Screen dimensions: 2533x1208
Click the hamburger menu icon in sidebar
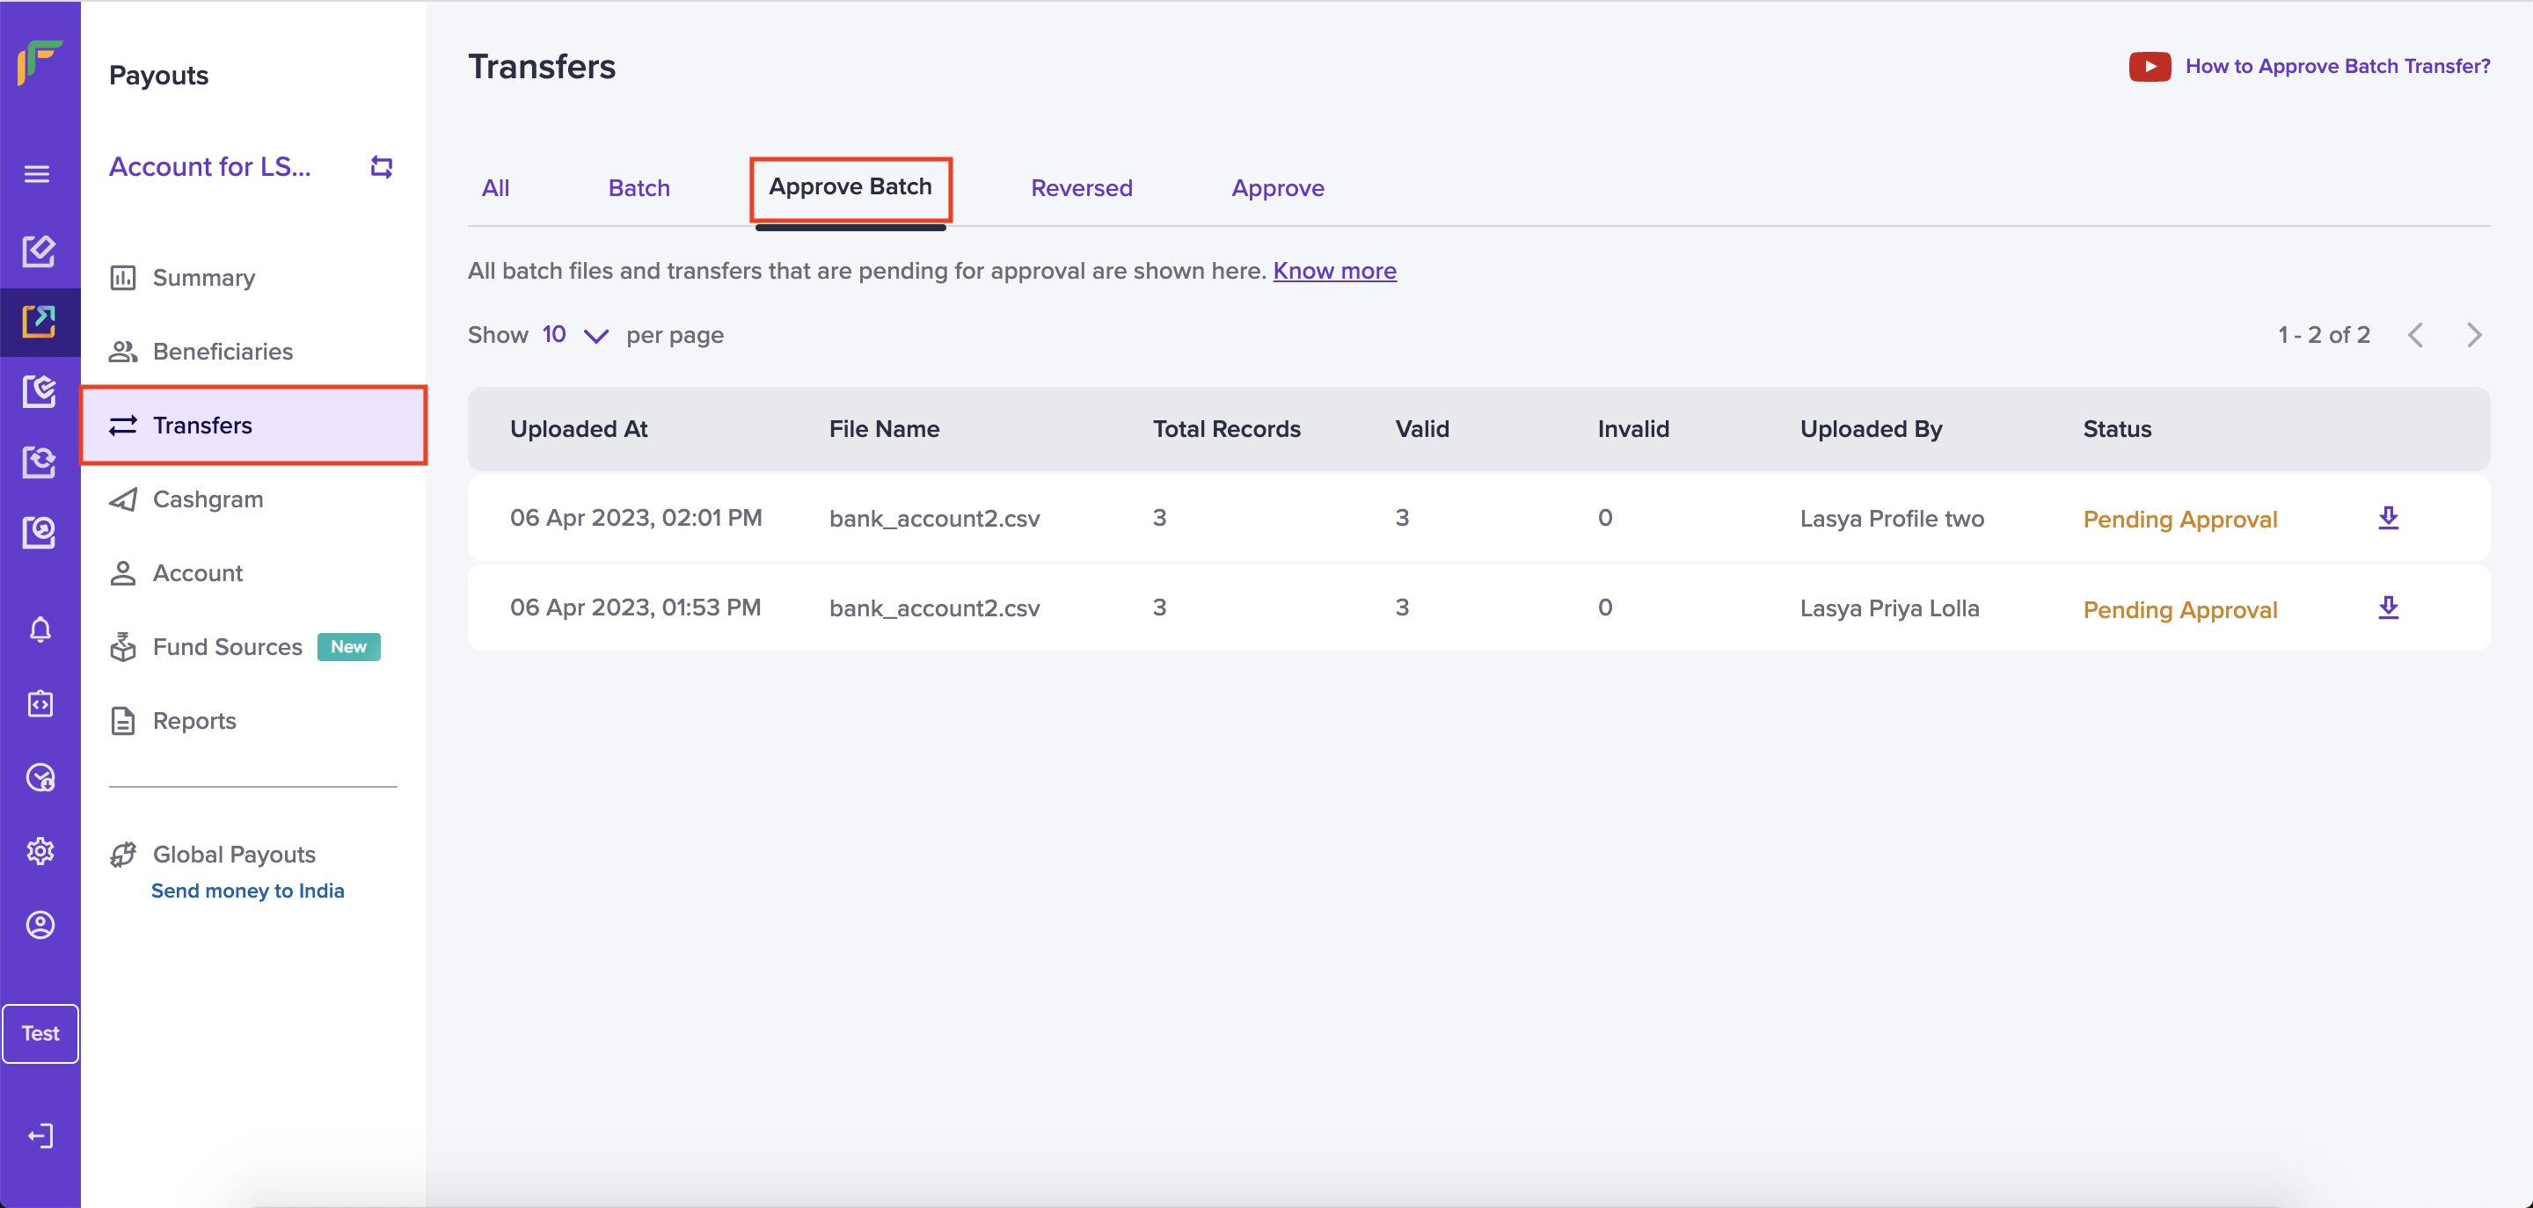coord(37,174)
